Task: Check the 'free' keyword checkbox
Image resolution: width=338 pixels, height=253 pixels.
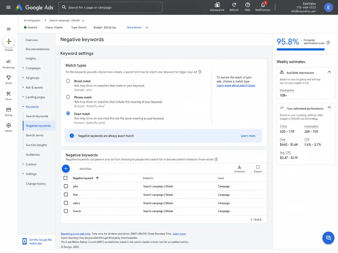Action: pos(66,195)
